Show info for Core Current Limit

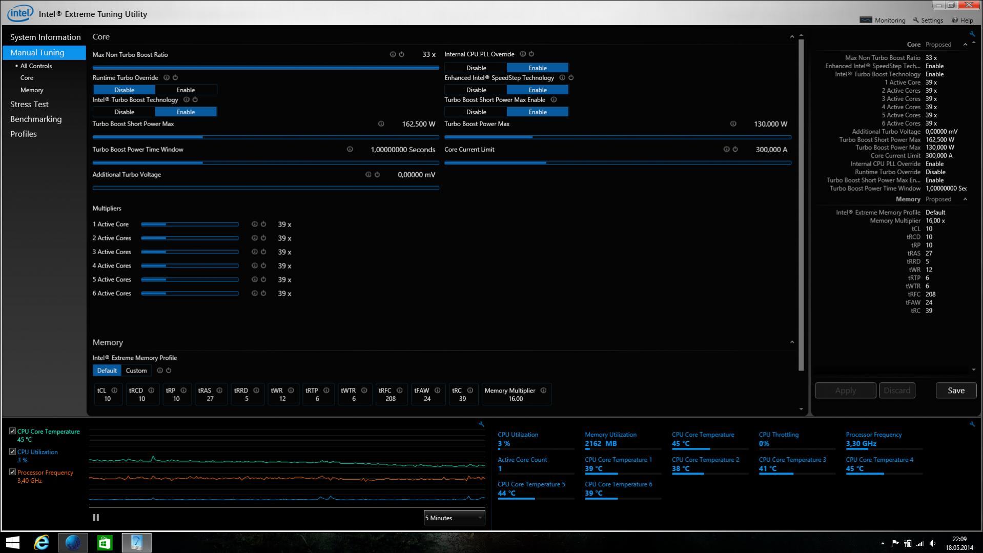pos(726,150)
